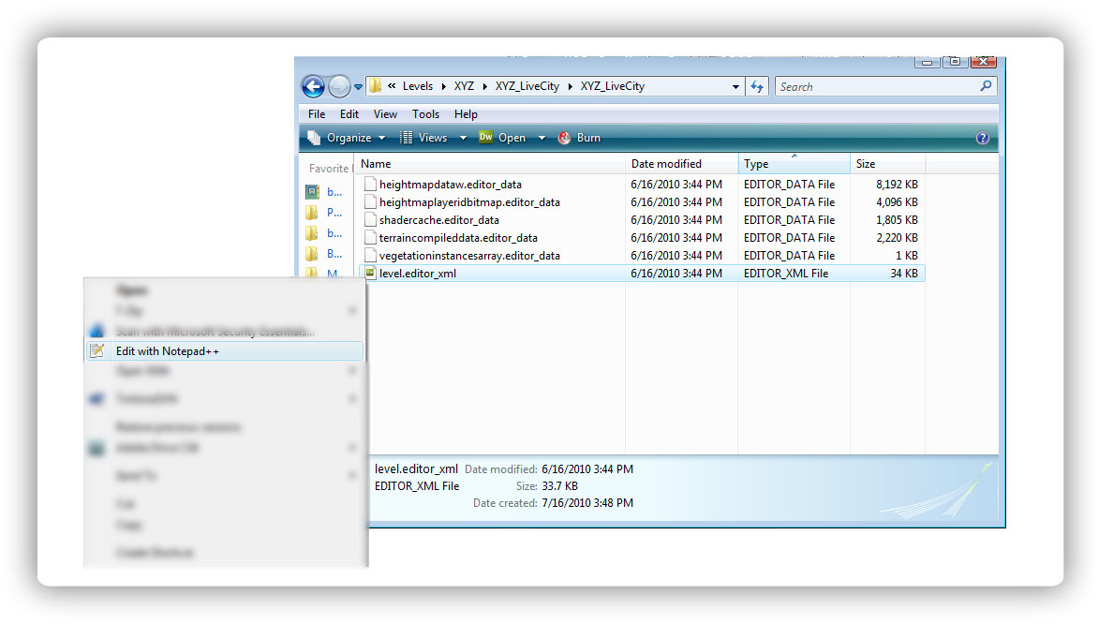Select heightmapdataw.editor_data file
Image resolution: width=1113 pixels, height=624 pixels.
[x=450, y=185]
